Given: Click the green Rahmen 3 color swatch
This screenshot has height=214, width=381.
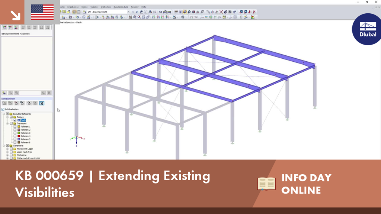Looking at the screenshot, I should 19,133.
